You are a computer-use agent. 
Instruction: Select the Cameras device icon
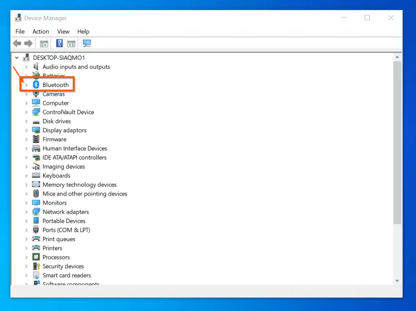(x=36, y=94)
